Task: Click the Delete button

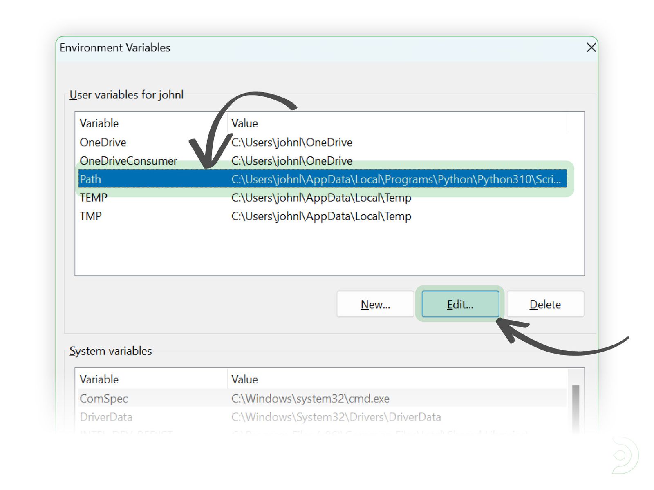Action: pyautogui.click(x=545, y=304)
